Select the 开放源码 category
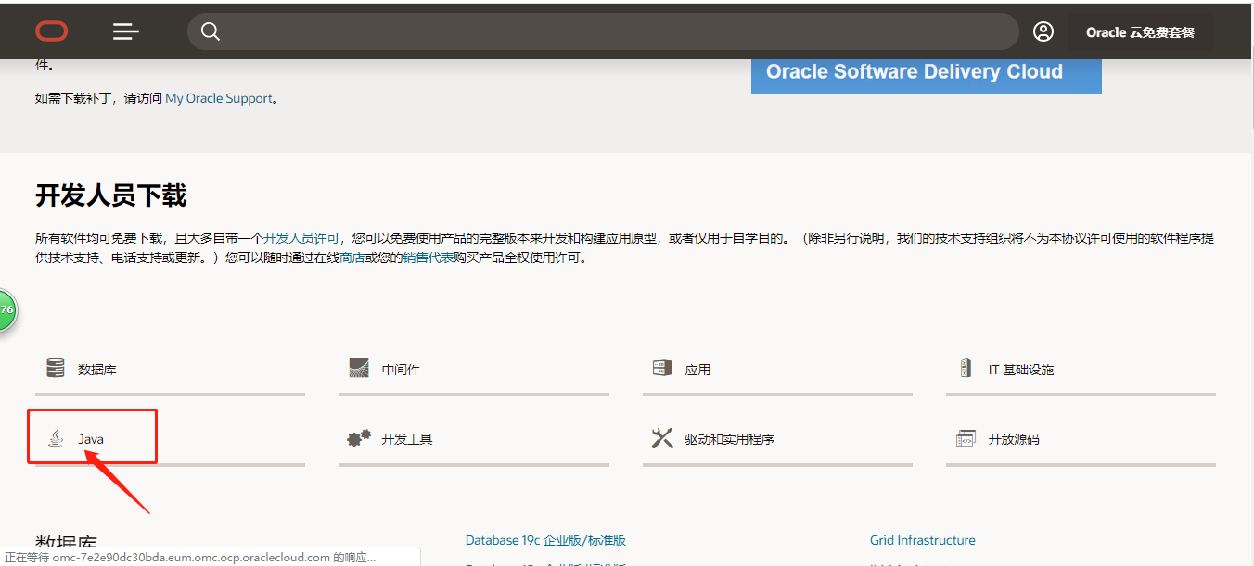1254x566 pixels. pos(1014,439)
